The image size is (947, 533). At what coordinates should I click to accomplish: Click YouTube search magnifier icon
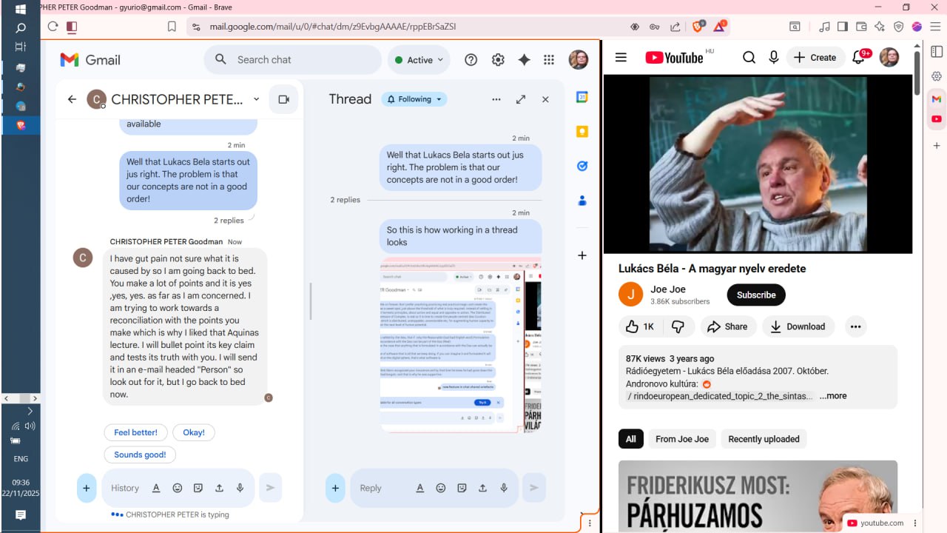pyautogui.click(x=749, y=58)
